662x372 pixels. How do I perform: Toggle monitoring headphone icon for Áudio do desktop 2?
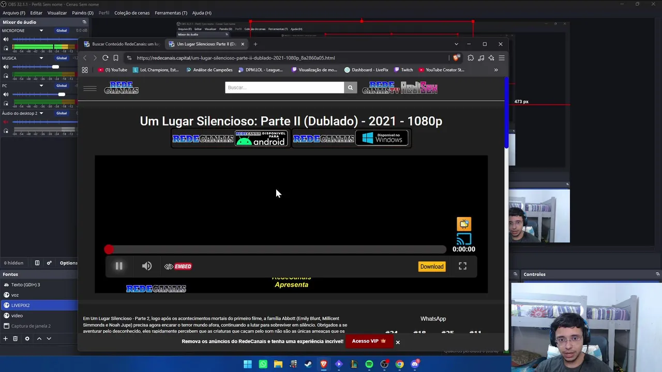point(6,131)
